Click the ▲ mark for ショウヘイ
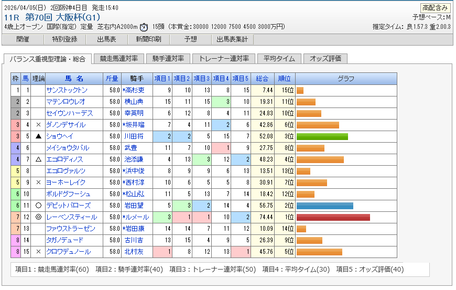The image size is (456, 290). click(x=38, y=136)
